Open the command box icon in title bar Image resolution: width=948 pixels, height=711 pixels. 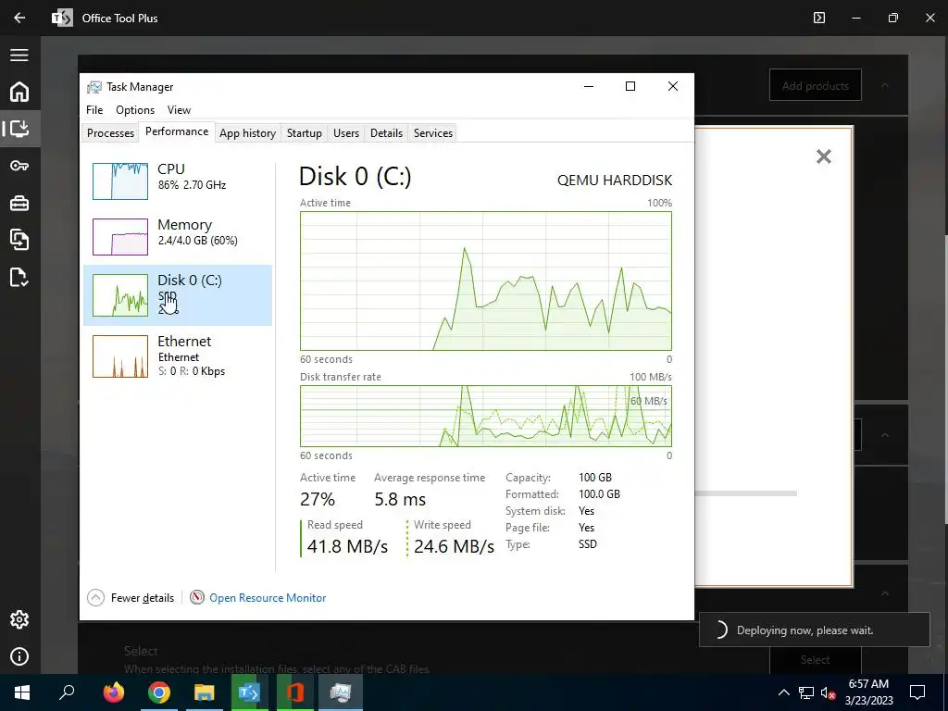(819, 19)
